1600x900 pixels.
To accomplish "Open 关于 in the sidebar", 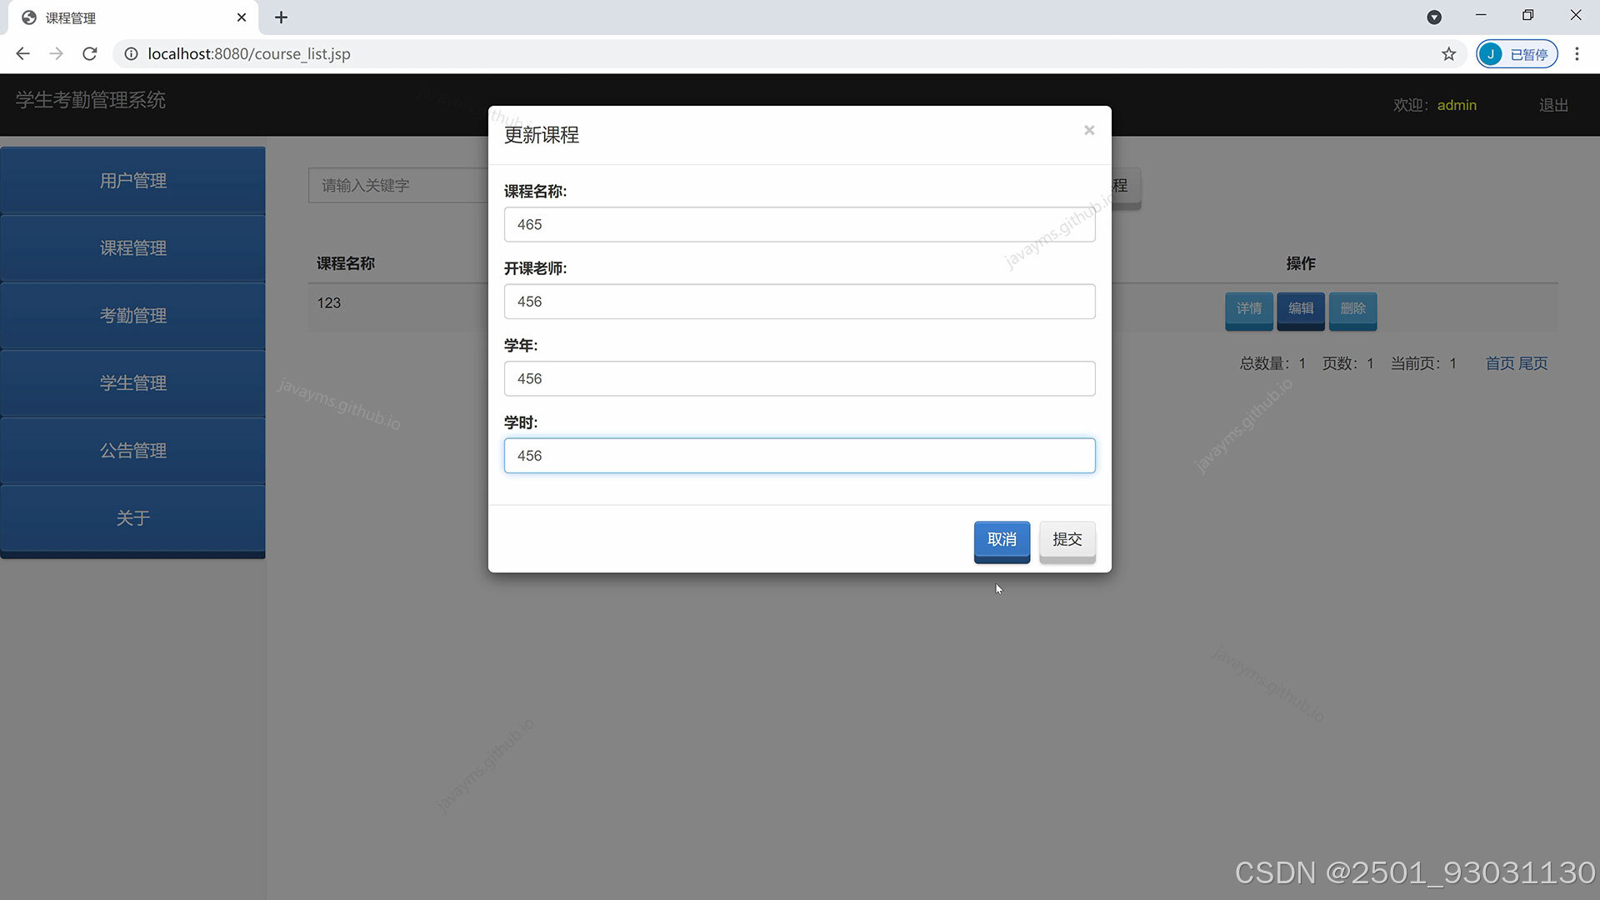I will [132, 518].
